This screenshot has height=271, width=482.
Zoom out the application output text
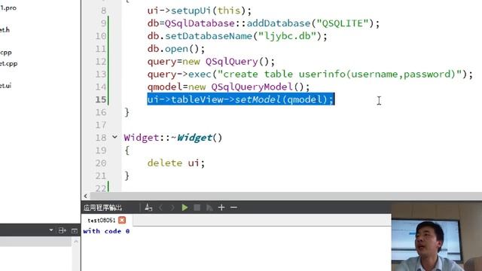(x=233, y=208)
